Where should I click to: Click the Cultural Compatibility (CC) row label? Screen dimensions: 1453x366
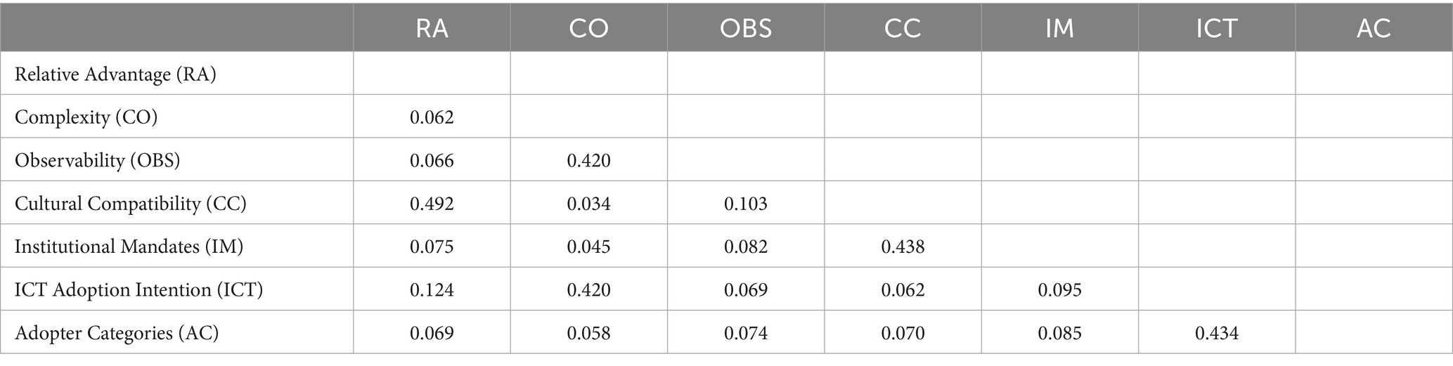131,204
